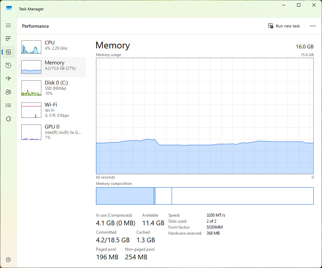The image size is (322, 268).
Task: Open the Services page icon
Action: 8,119
